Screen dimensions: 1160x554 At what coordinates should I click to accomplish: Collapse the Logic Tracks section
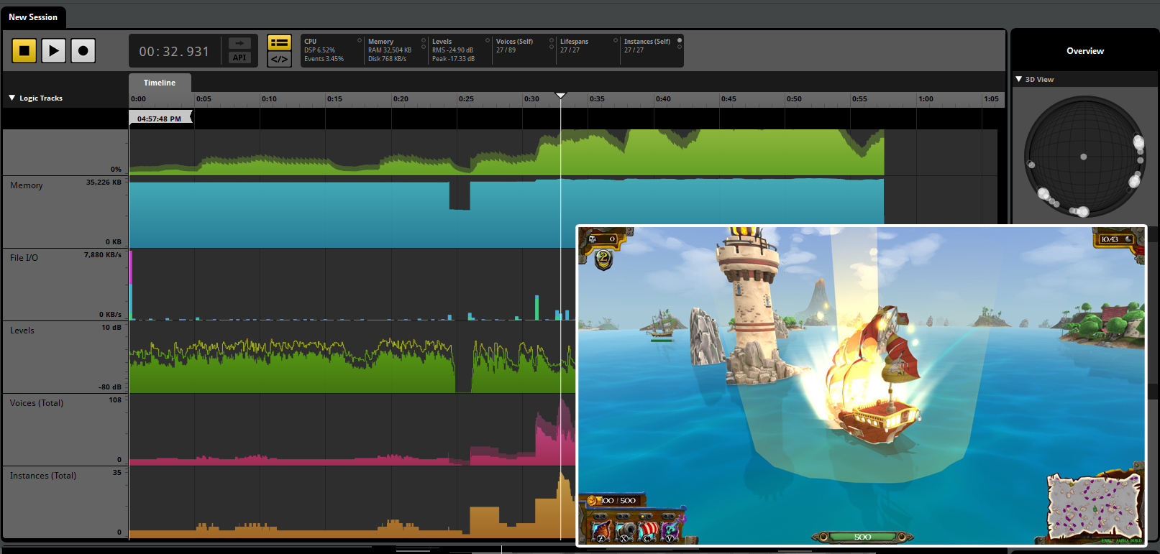pyautogui.click(x=12, y=98)
